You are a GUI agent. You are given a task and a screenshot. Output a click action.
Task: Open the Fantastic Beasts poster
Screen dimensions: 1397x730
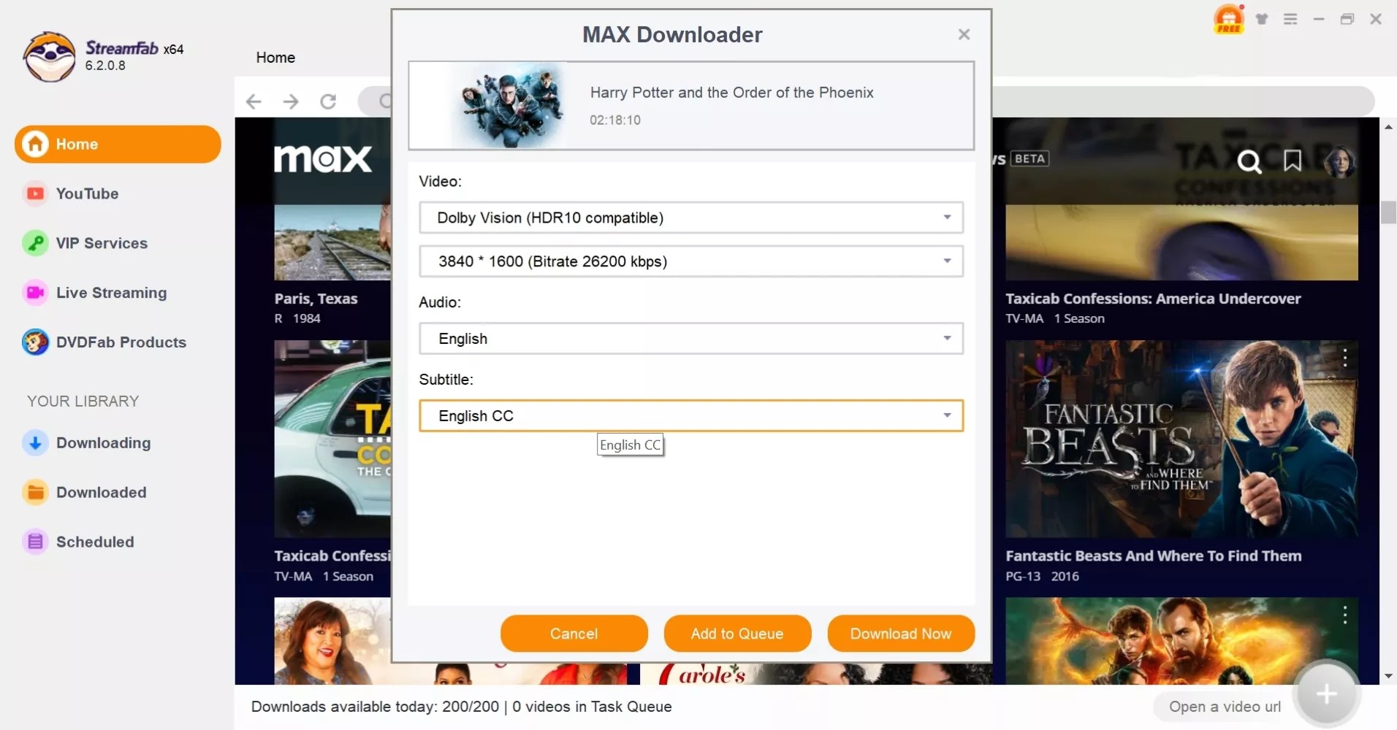1181,439
